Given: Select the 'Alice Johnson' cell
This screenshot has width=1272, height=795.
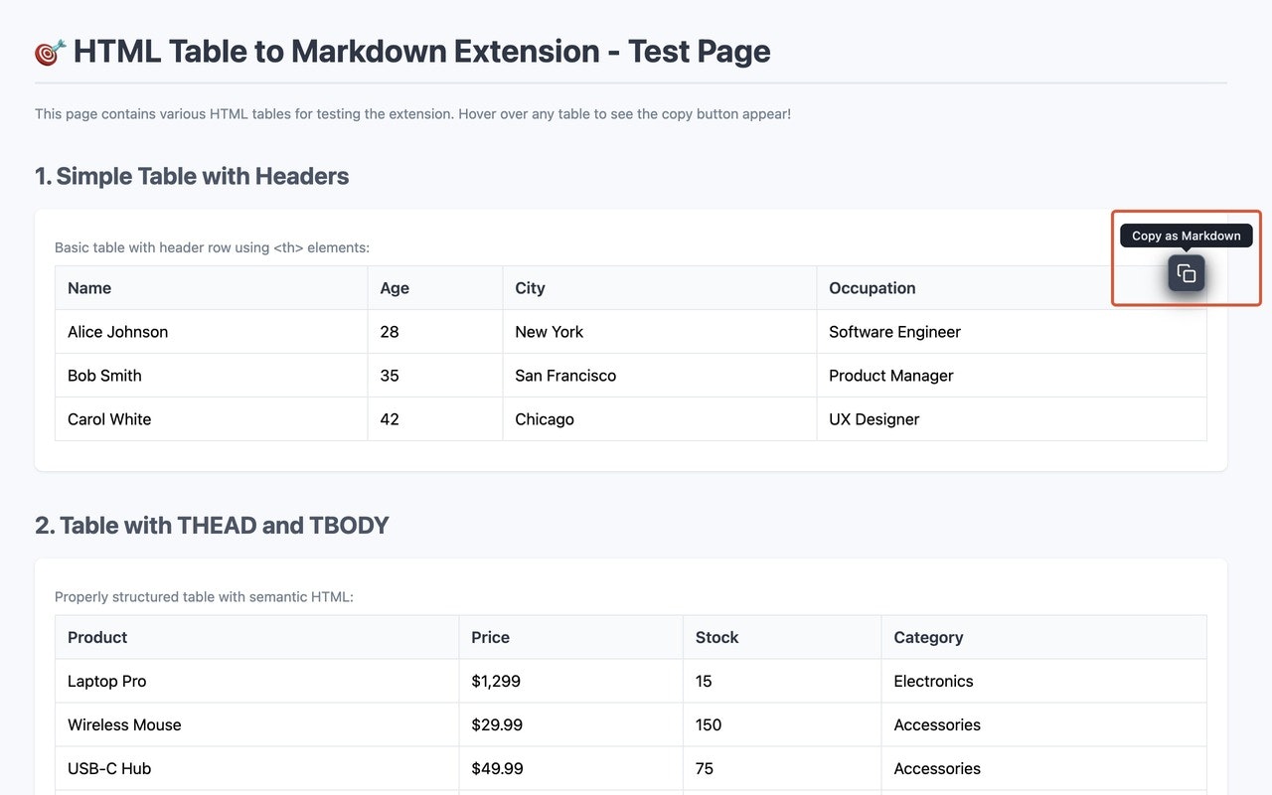Looking at the screenshot, I should click(211, 332).
